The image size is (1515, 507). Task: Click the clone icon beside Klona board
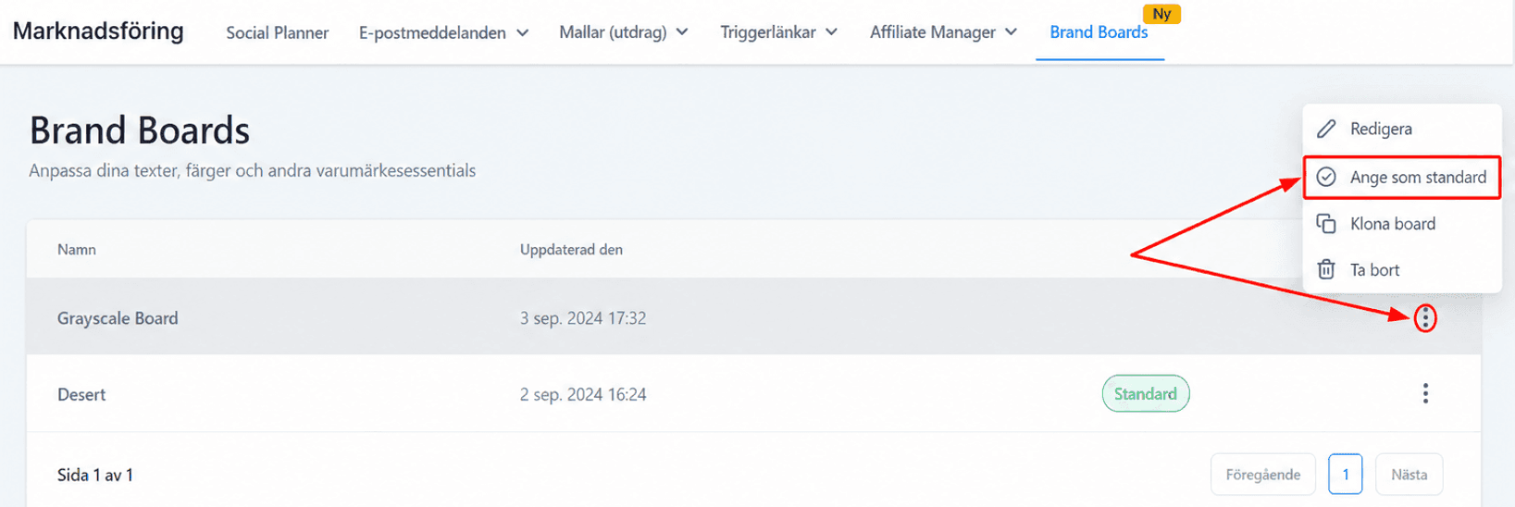1326,224
